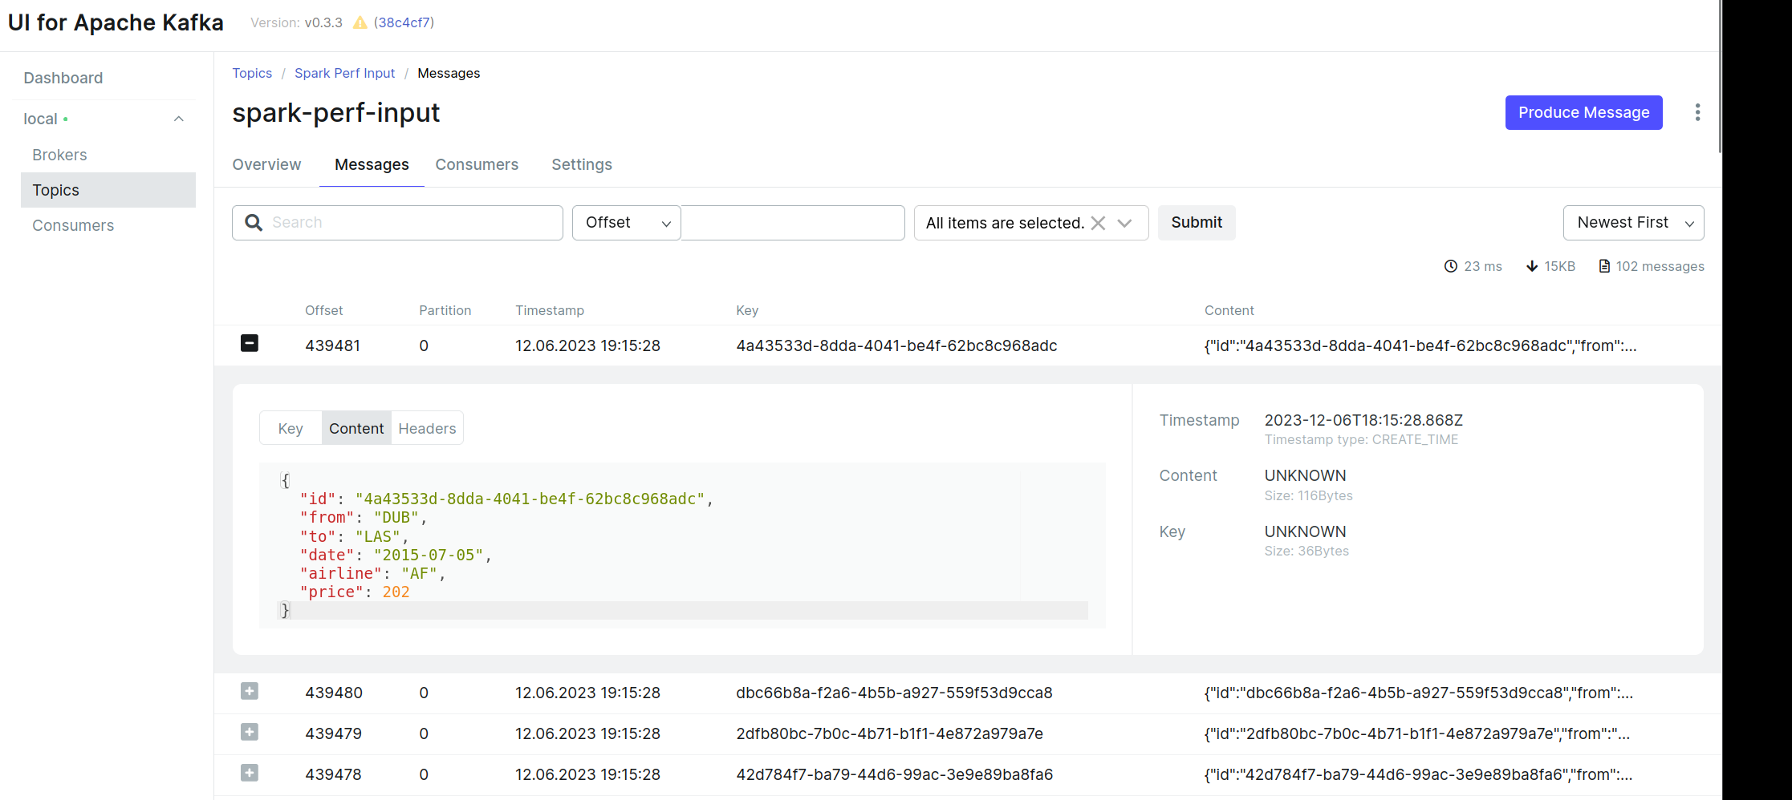Image resolution: width=1792 pixels, height=800 pixels.
Task: Click the Timestamp column header
Action: pyautogui.click(x=550, y=310)
